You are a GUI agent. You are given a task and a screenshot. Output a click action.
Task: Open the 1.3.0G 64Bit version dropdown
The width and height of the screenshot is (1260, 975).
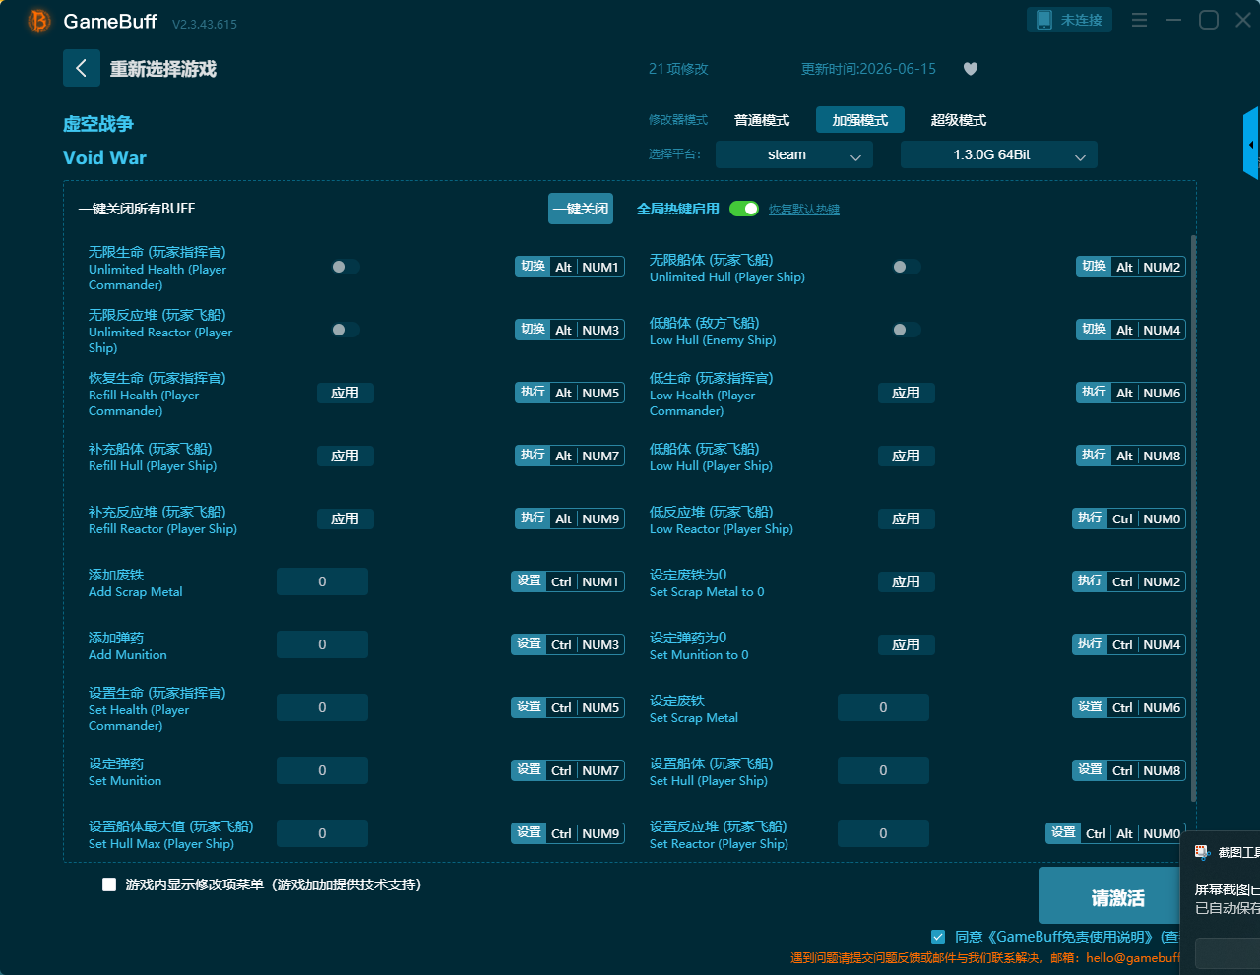999,154
